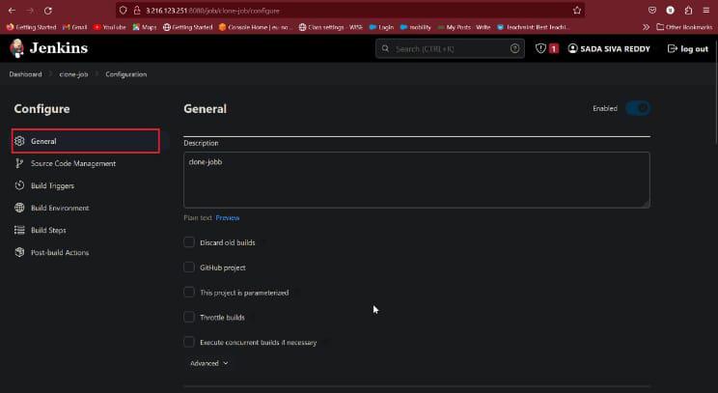Focus the Jenkins search box
Viewport: 718px width, 393px height.
tap(450, 48)
